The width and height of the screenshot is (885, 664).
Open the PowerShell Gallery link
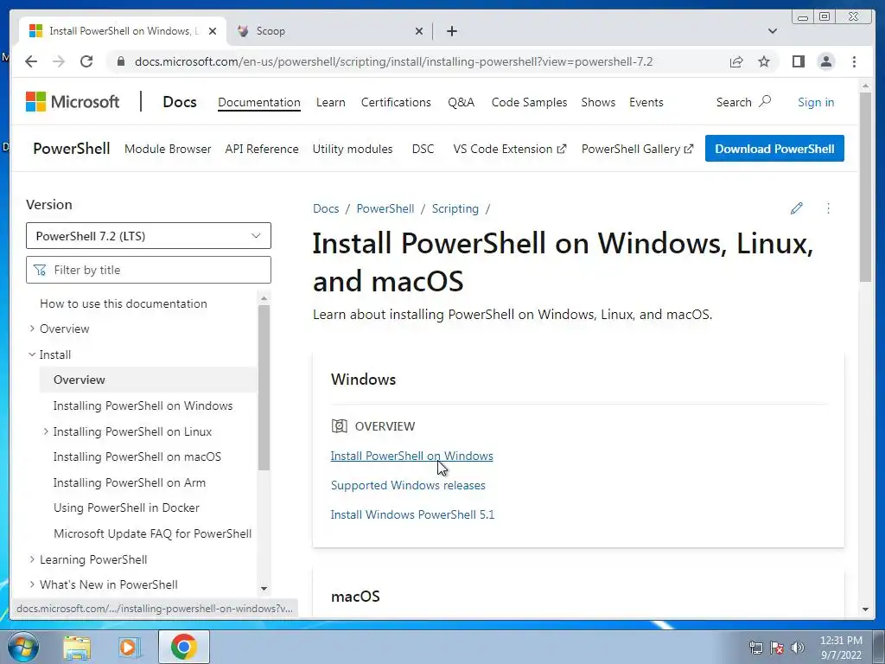(x=637, y=149)
